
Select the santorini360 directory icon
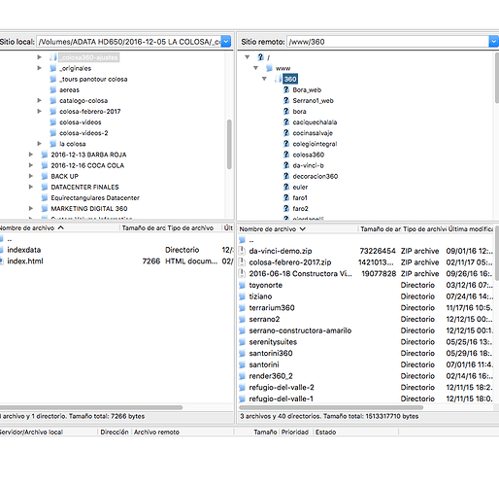click(x=242, y=353)
